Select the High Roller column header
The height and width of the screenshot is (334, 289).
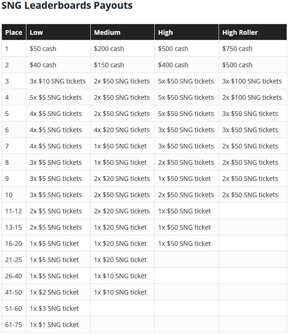click(253, 32)
